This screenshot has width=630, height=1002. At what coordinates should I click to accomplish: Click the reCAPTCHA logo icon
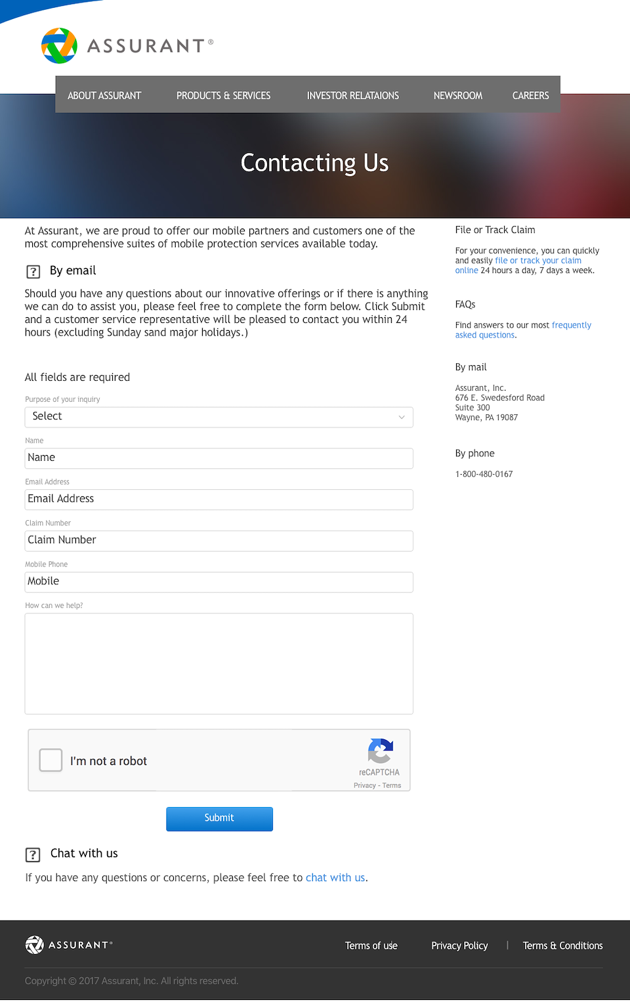point(380,751)
